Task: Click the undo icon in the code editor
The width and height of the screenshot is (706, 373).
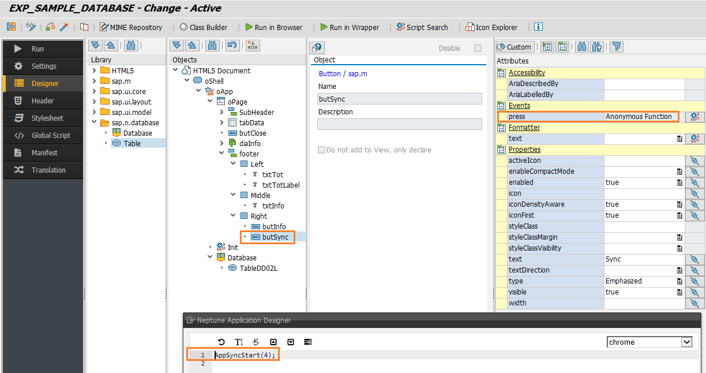Action: pos(221,342)
